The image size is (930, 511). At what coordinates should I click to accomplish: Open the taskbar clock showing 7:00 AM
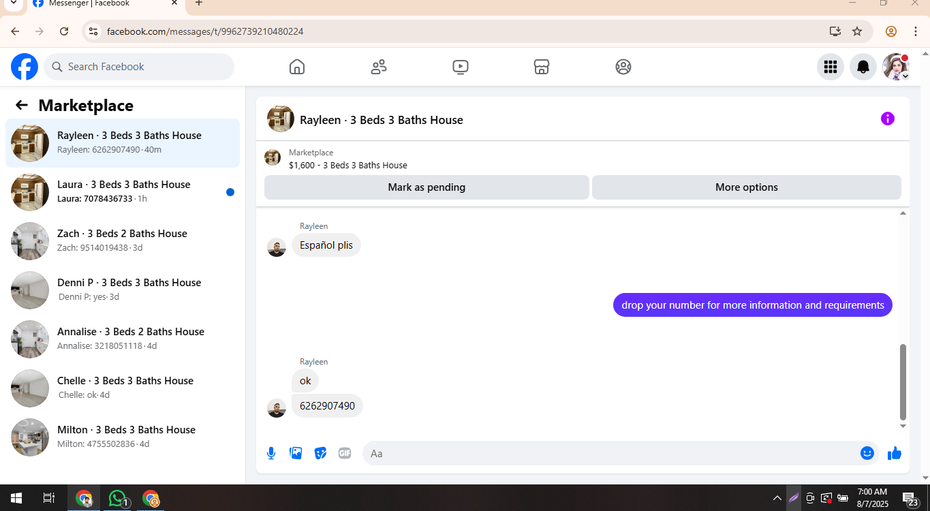pyautogui.click(x=872, y=498)
